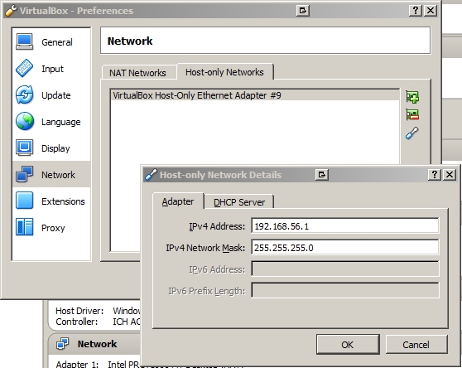Cancel the Host-only Network Details dialog

(416, 345)
